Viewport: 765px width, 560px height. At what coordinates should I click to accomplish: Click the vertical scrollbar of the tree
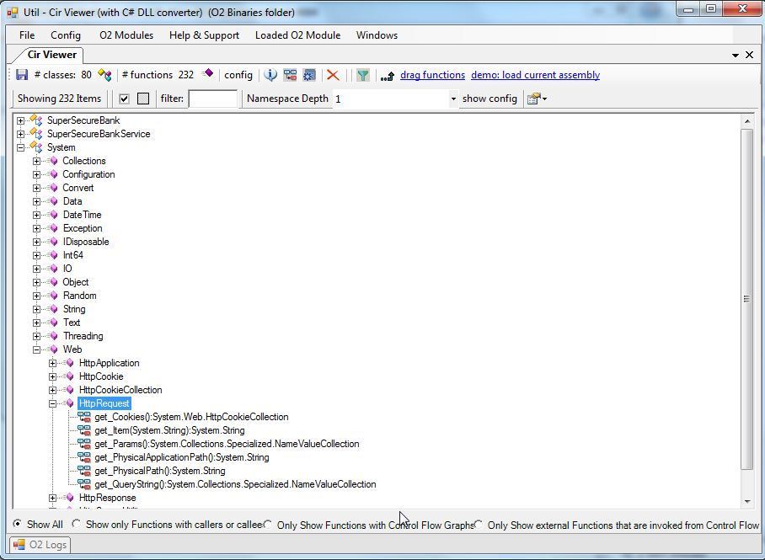(746, 299)
